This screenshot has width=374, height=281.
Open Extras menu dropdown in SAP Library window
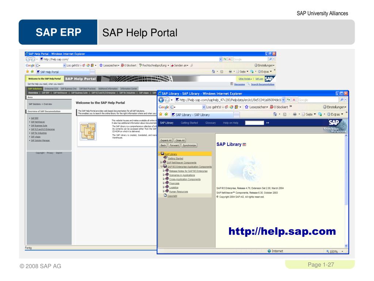[x=342, y=114]
